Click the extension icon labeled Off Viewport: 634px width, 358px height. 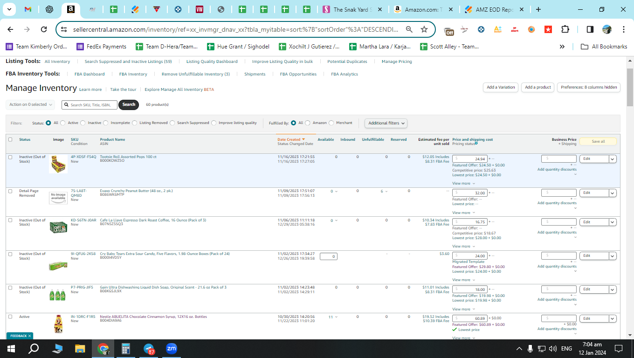pyautogui.click(x=449, y=30)
